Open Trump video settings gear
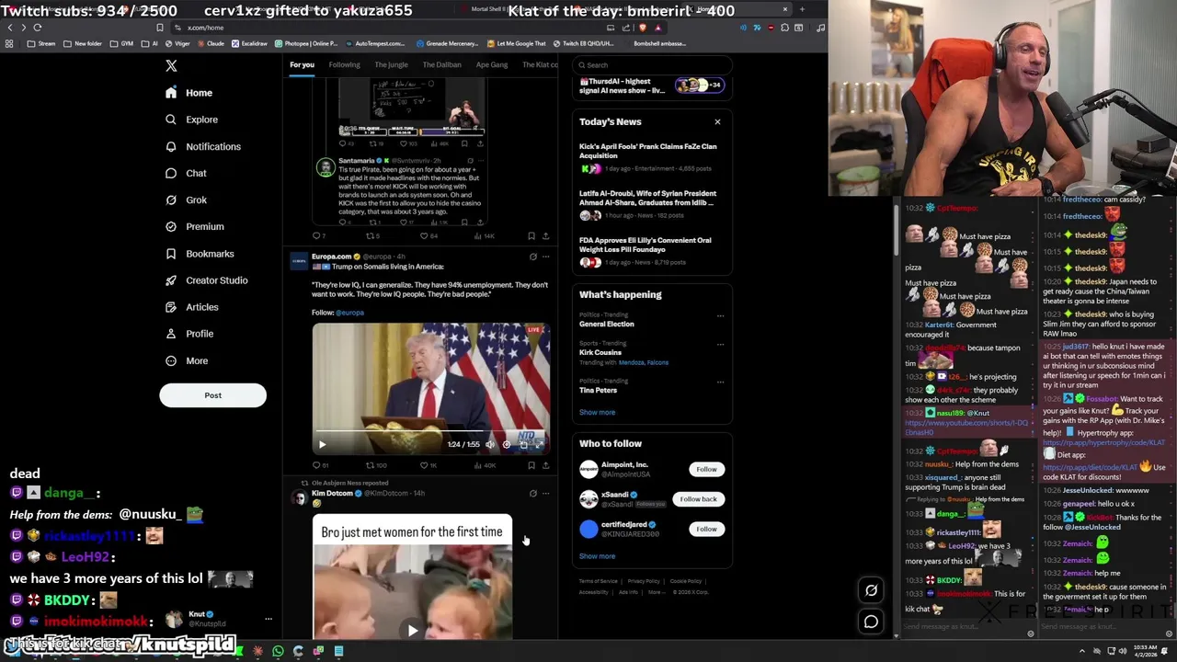1177x662 pixels. [507, 444]
